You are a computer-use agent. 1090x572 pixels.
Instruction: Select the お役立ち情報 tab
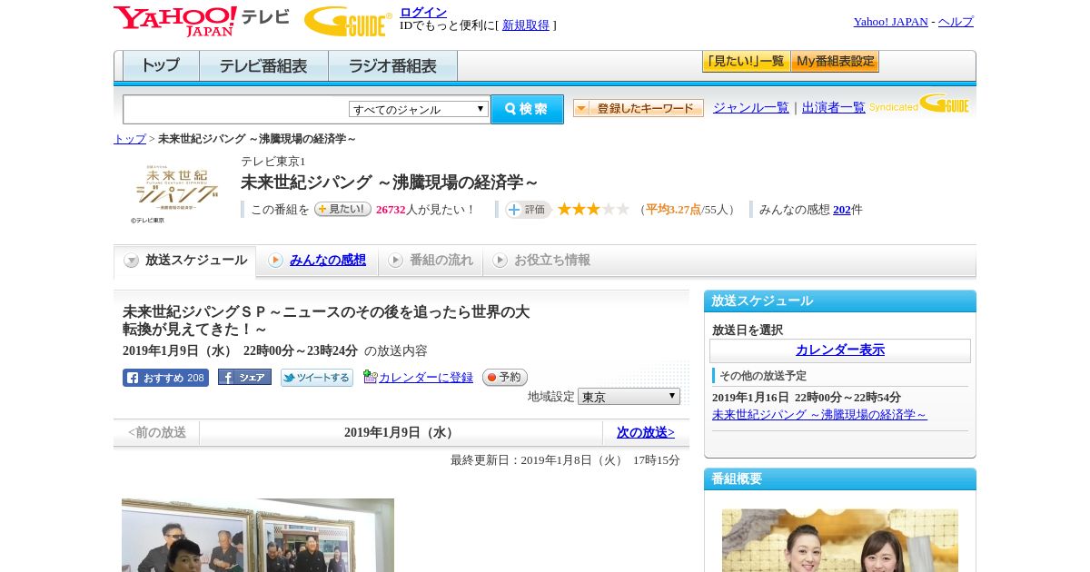(x=541, y=261)
